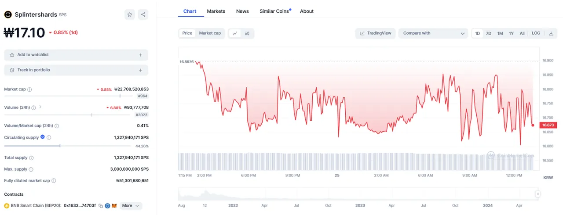Set chart range to 1D

[x=478, y=33]
